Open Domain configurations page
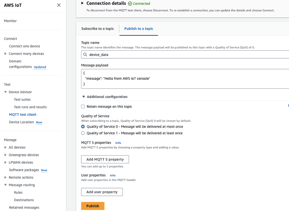This screenshot has height=211, width=289. tap(20, 64)
